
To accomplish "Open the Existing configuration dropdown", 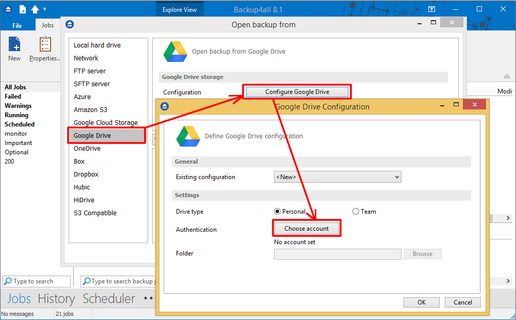I will [x=398, y=177].
